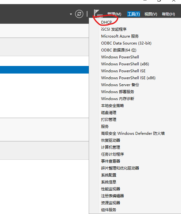The image size is (181, 214).
Task: Close the open 工具(T) menu
Action: point(134,14)
